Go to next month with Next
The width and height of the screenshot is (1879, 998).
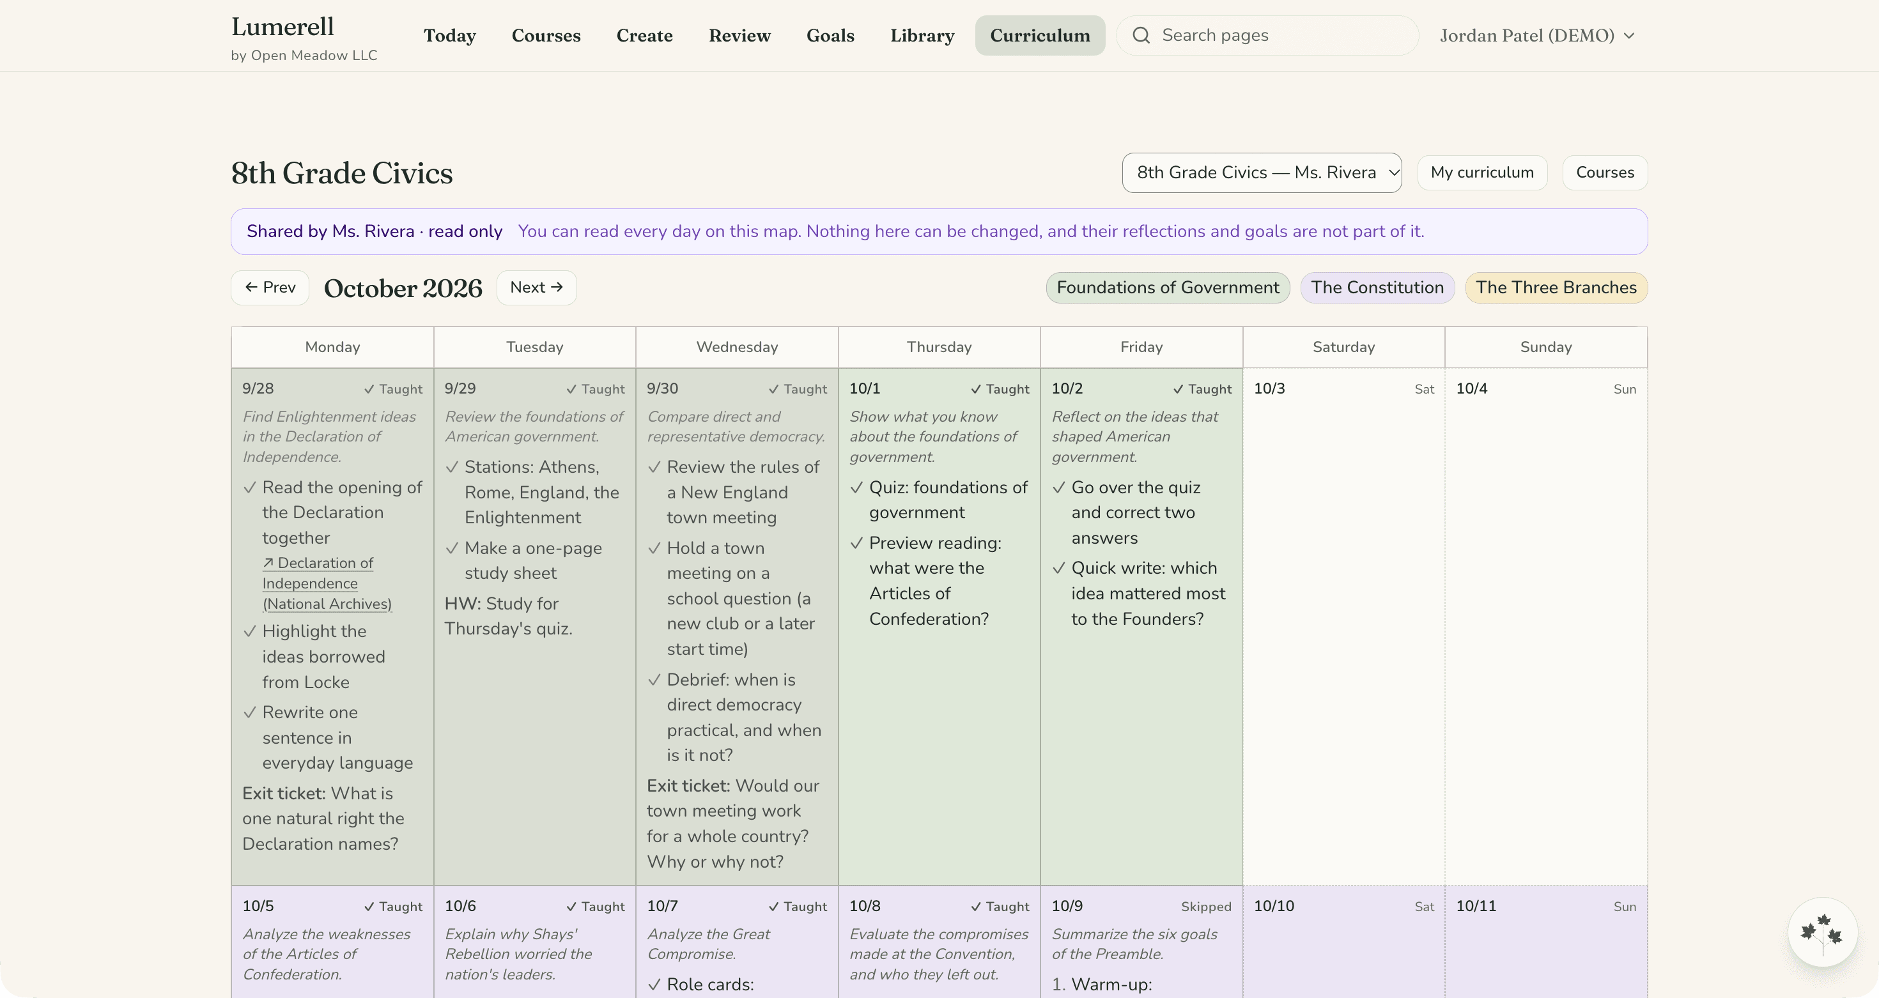click(536, 288)
